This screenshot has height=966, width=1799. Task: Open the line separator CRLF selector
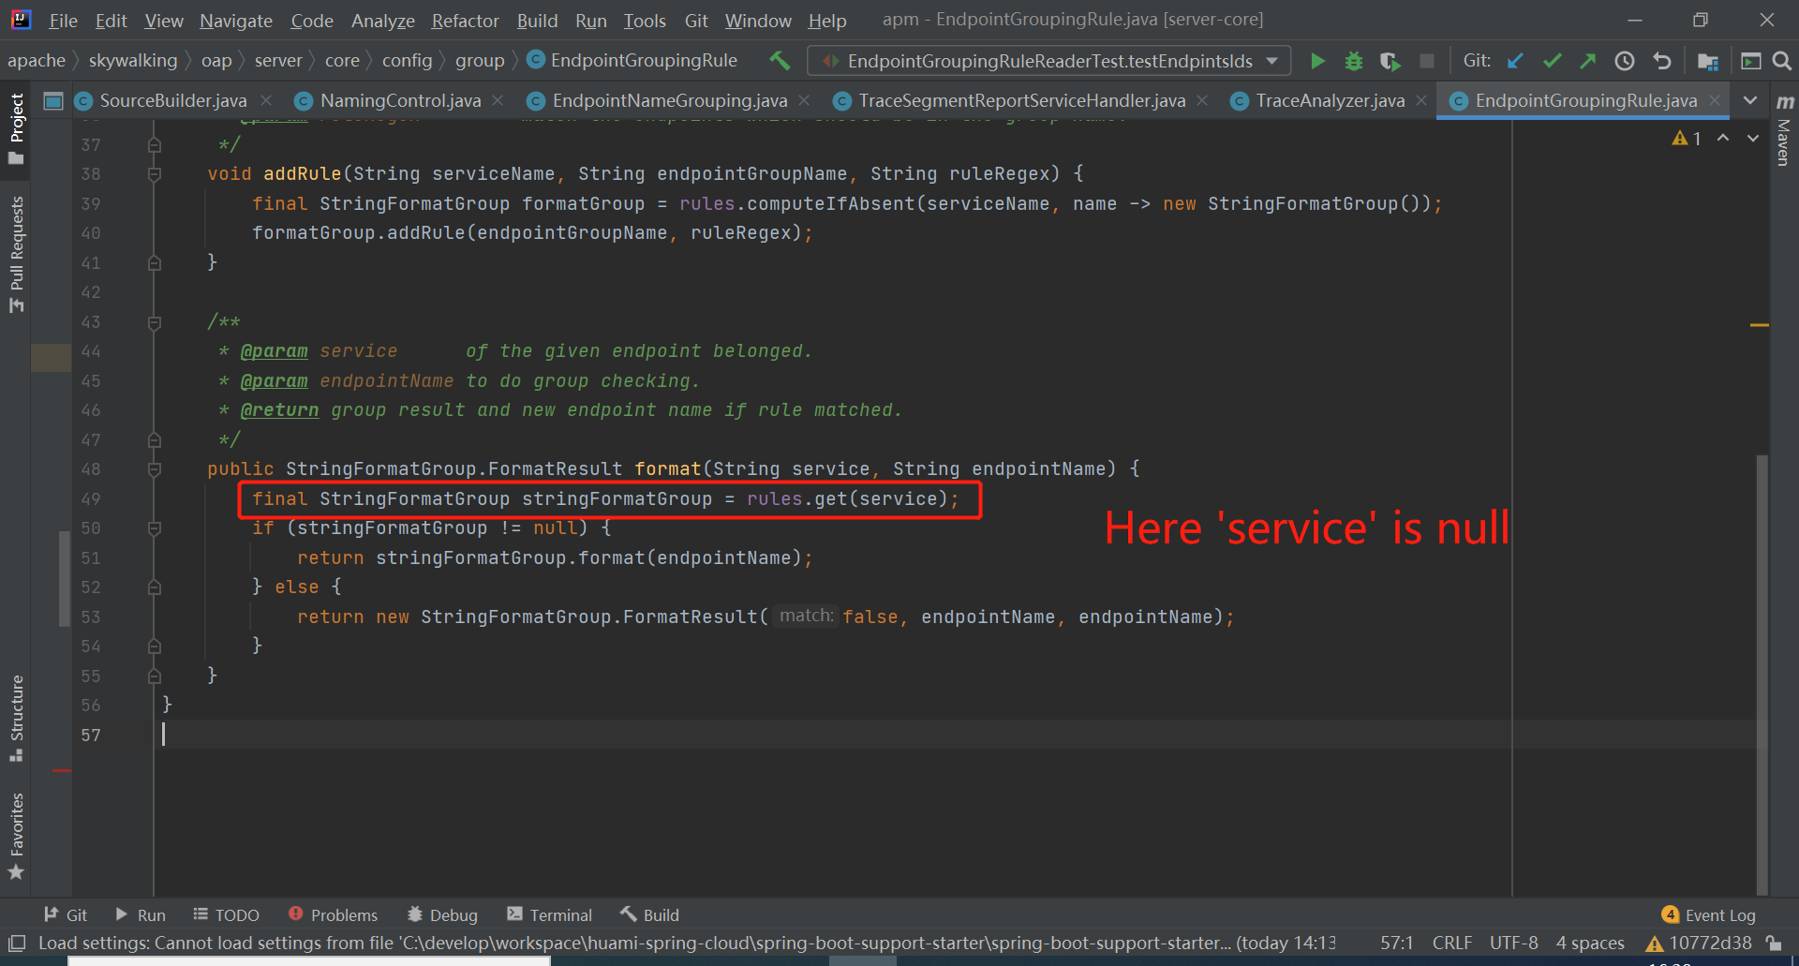point(1451,943)
